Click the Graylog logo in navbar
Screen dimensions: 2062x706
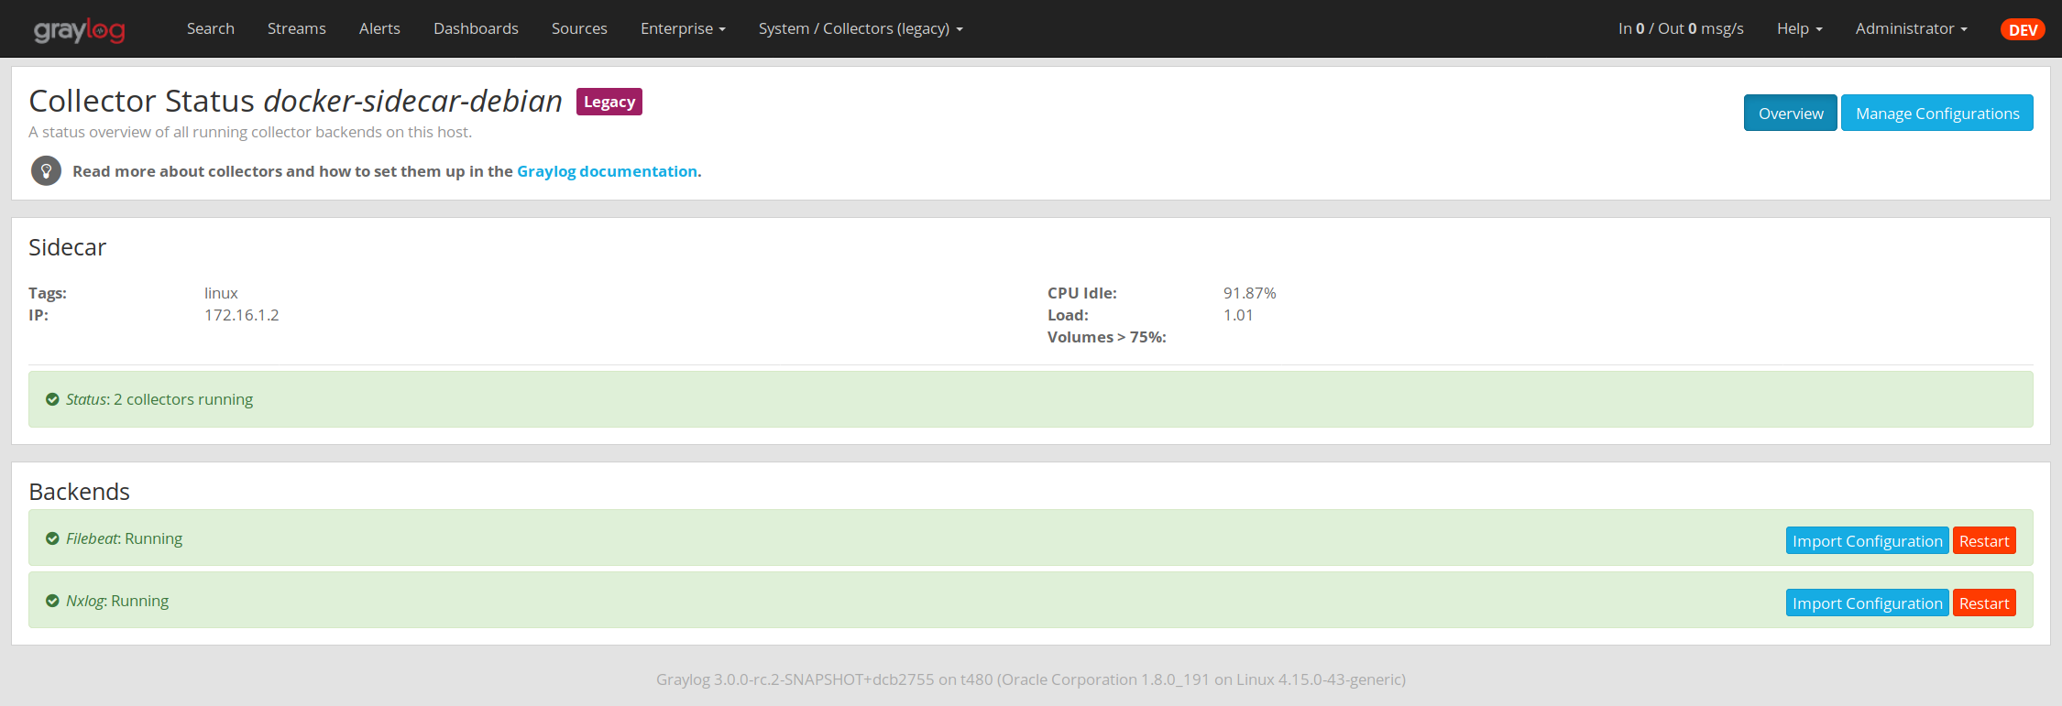click(80, 30)
